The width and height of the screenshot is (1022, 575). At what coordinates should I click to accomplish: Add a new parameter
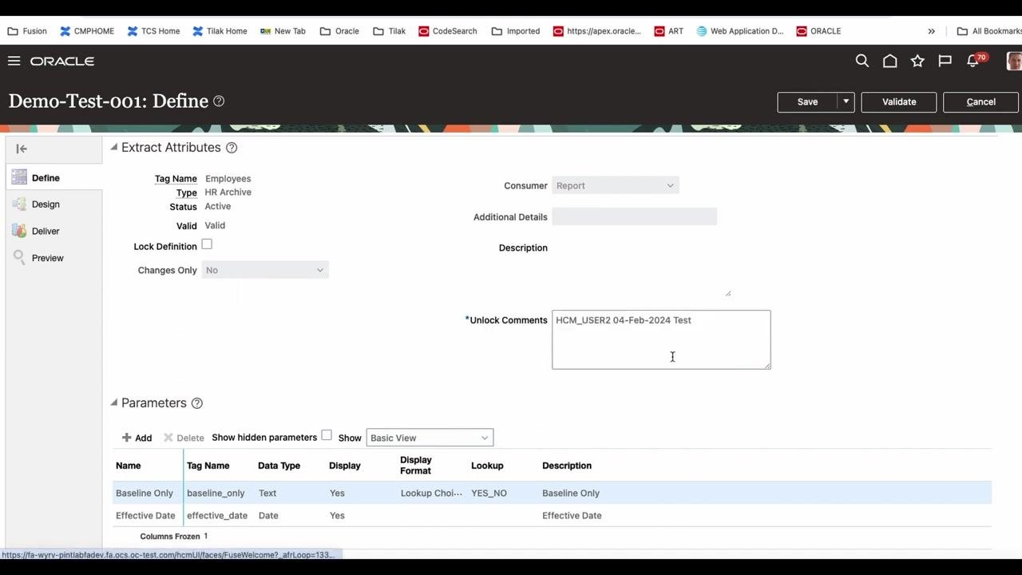point(137,438)
